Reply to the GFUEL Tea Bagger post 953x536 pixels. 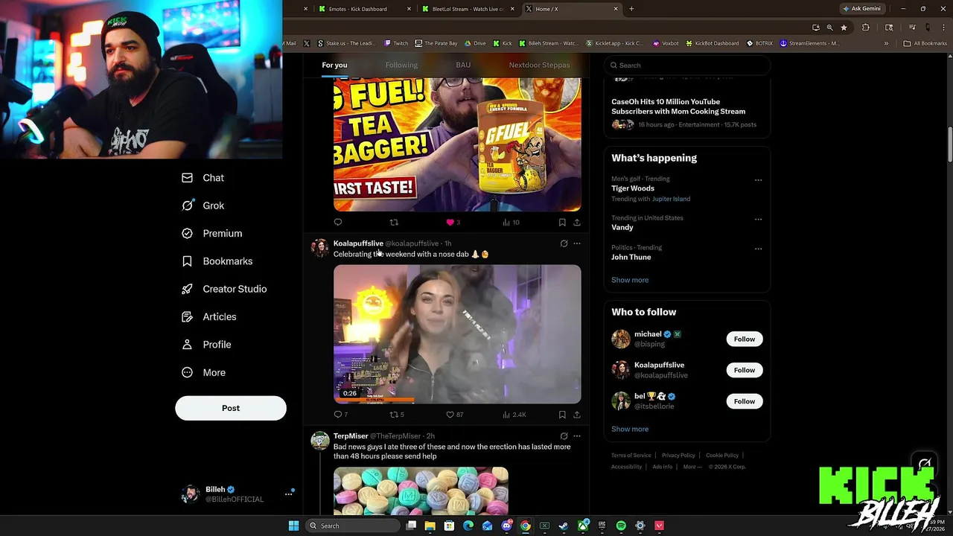click(338, 222)
